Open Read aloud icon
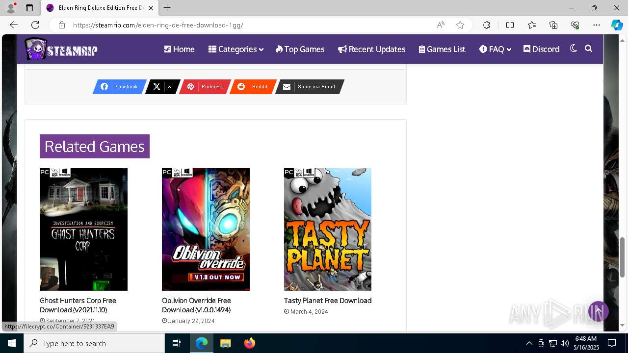This screenshot has height=353, width=628. click(x=441, y=25)
